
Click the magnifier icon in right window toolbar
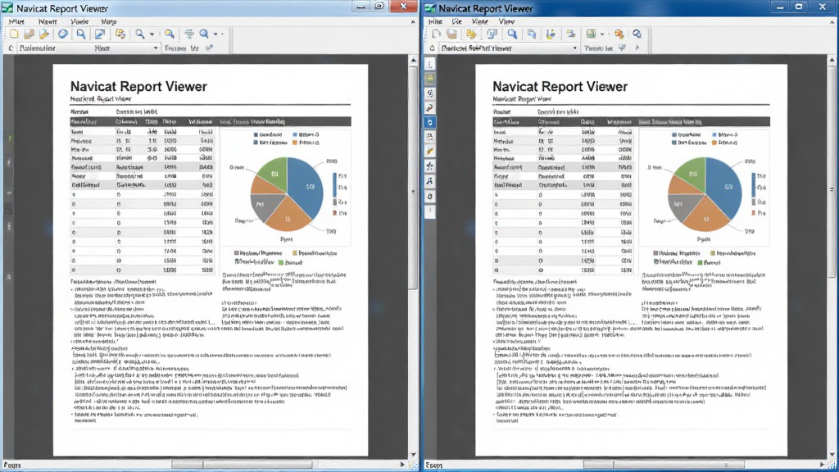513,34
